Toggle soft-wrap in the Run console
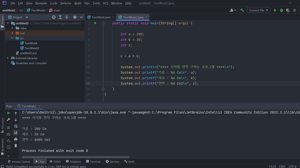 pos(16,126)
